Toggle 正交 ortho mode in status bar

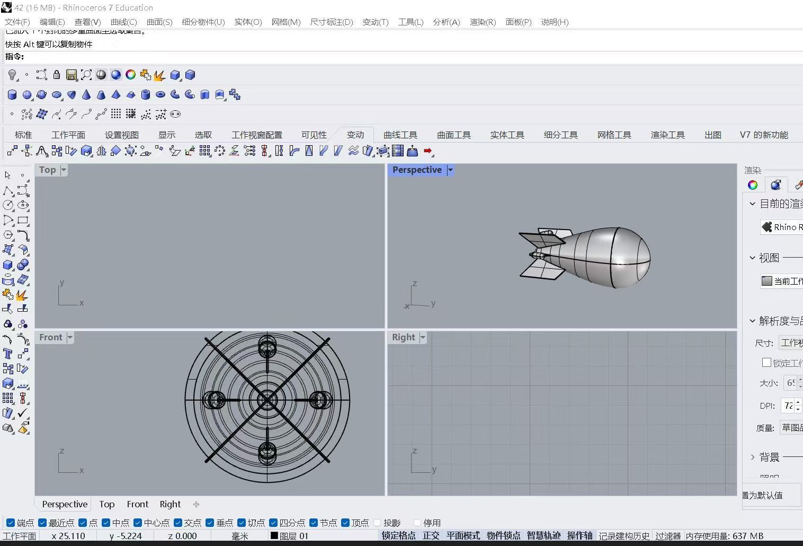431,535
